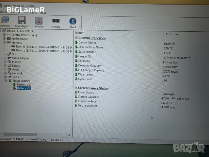
Task: Open the Help menu
Action: 43,13
